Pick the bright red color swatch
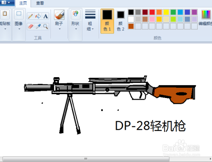The height and width of the screenshot is (162, 212). (x=152, y=12)
